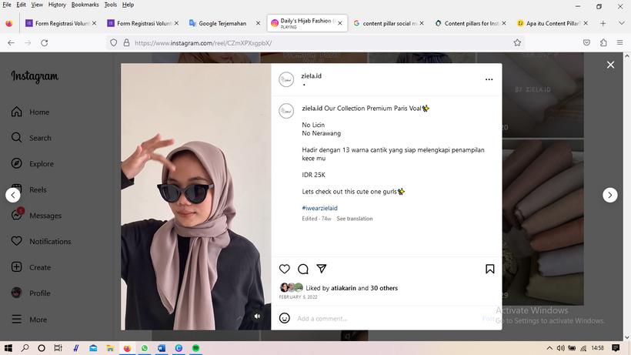The image size is (631, 355).
Task: Open emoji picker in comment box
Action: 285,318
